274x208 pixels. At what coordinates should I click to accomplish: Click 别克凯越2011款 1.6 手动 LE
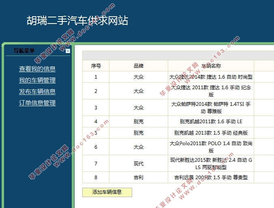point(211,122)
